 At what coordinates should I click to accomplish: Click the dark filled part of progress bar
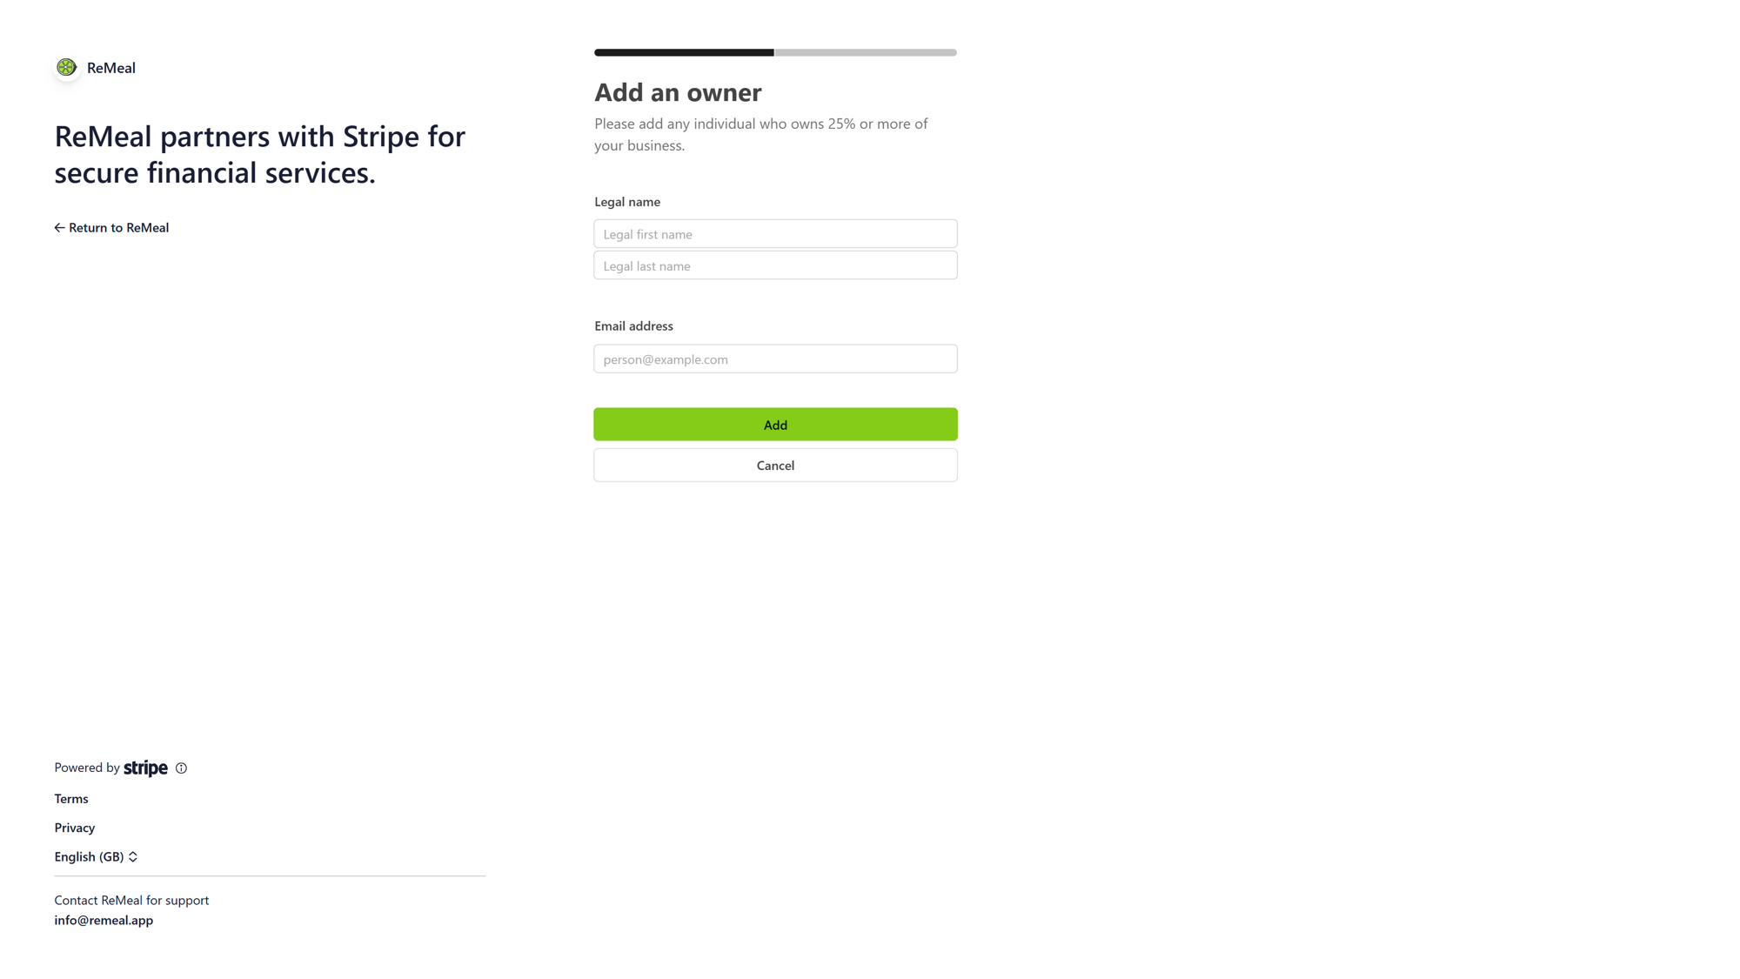pos(684,53)
